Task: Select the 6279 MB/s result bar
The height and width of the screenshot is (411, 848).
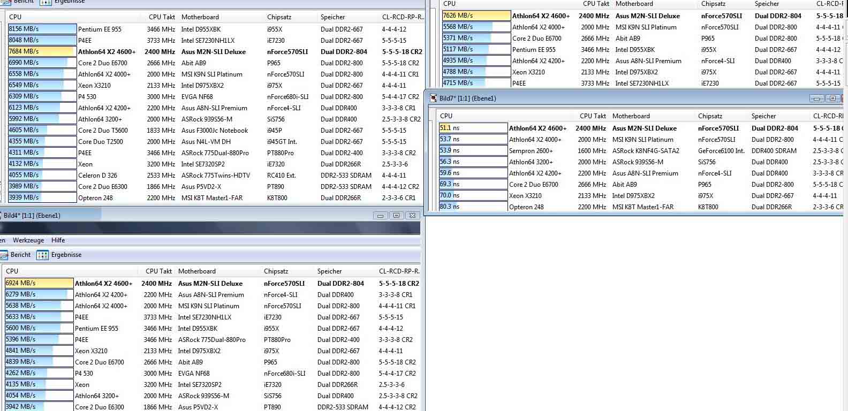Action: (x=39, y=294)
